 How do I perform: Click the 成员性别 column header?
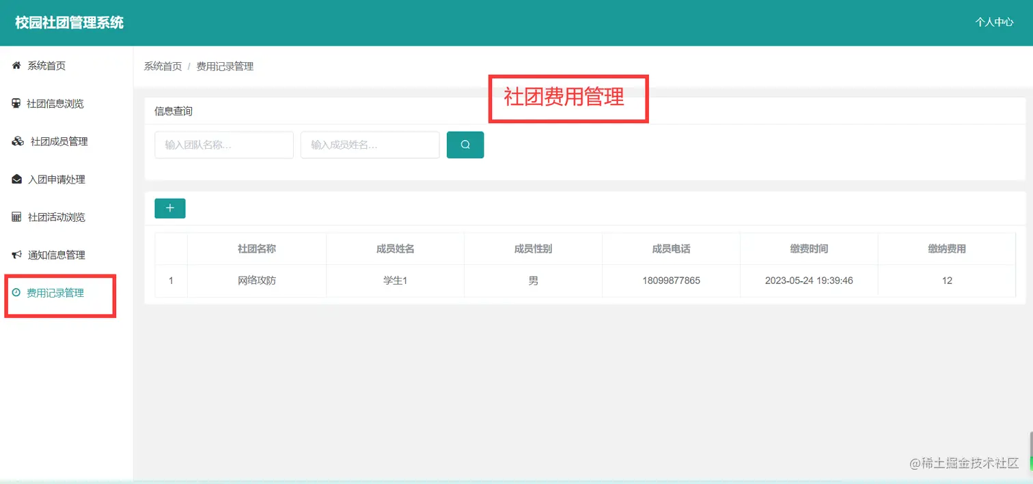[x=533, y=249]
